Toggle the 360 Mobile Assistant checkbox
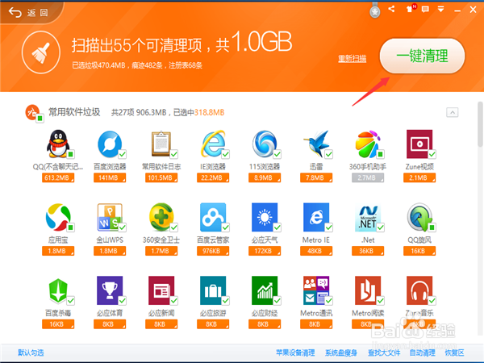This screenshot has width=484, height=363. coord(380,154)
